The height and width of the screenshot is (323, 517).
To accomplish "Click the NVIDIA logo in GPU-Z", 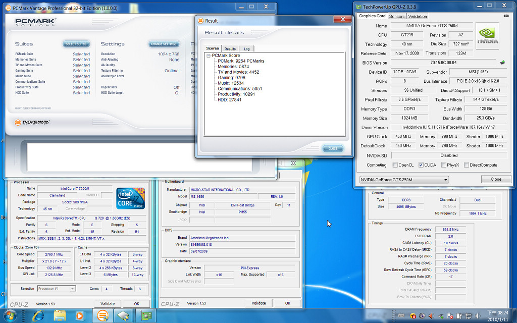I will 487,36.
